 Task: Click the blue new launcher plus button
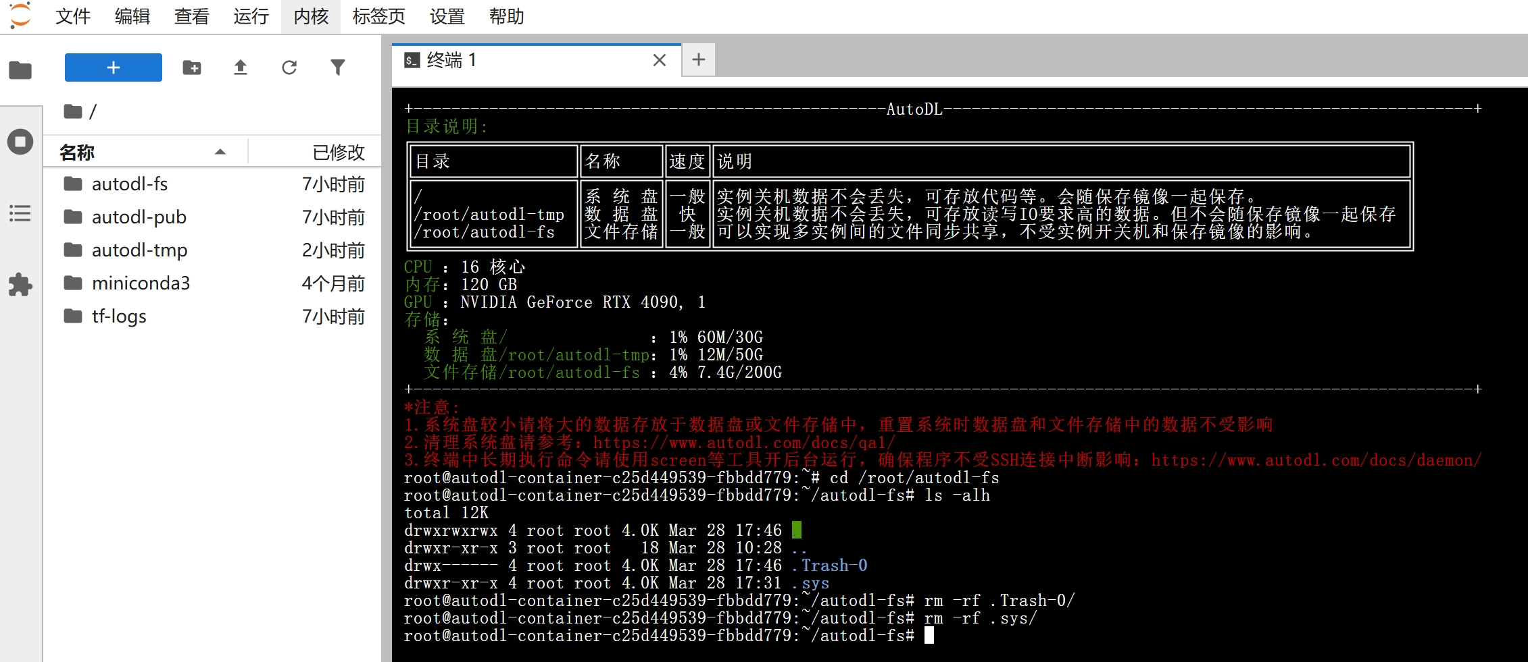point(114,67)
